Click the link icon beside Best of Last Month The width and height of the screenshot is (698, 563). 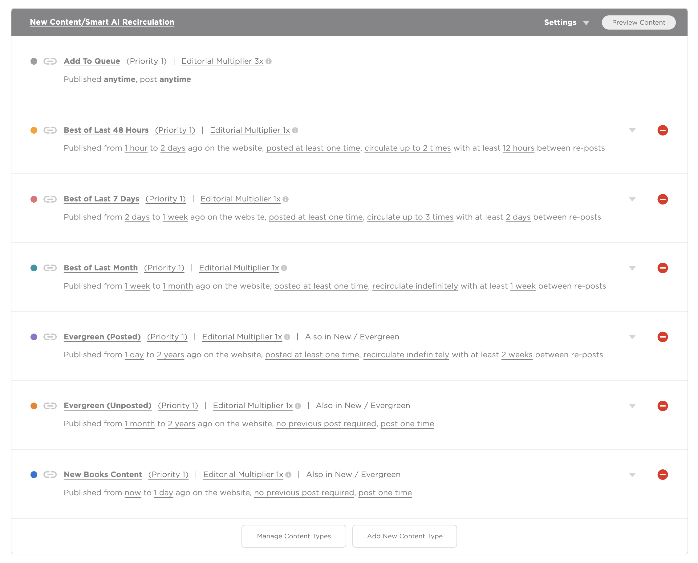[x=50, y=268]
